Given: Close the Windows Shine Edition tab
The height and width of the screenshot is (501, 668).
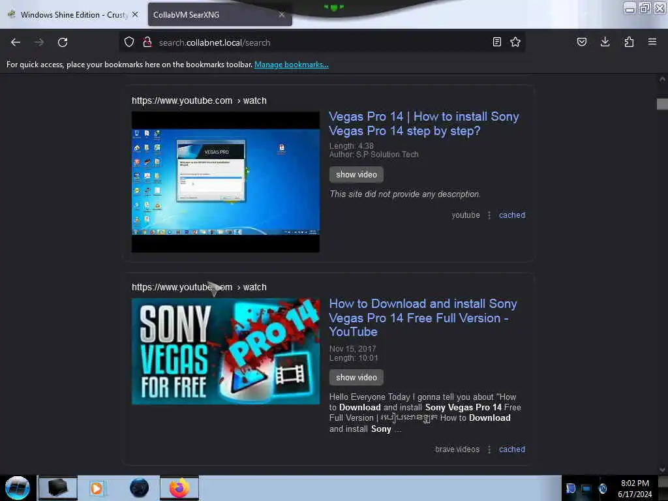Looking at the screenshot, I should point(135,14).
